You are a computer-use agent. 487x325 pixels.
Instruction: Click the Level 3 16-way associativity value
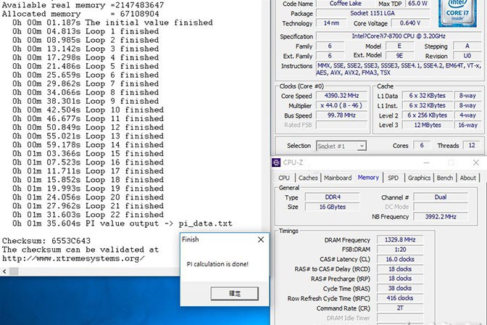point(467,125)
